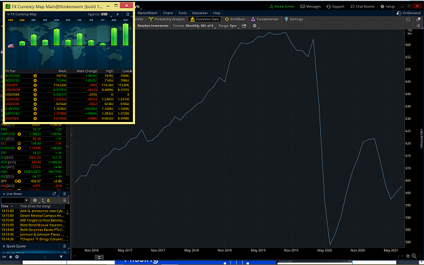Sort by FX Pair column header
The image size is (424, 265).
[11, 71]
